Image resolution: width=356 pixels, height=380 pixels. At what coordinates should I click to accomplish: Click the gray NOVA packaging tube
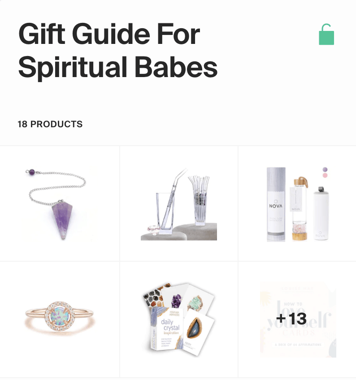pos(276,204)
